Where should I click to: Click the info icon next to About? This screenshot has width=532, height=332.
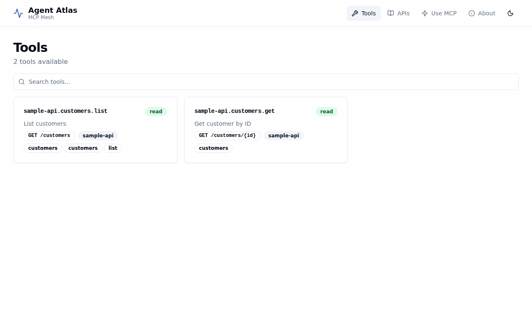471,13
